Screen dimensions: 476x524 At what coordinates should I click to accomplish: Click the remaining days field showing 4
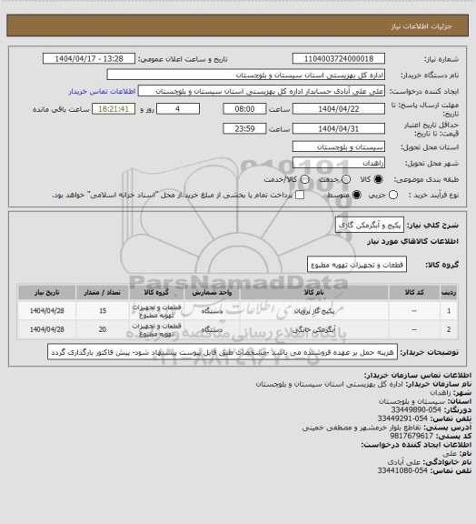click(x=178, y=109)
